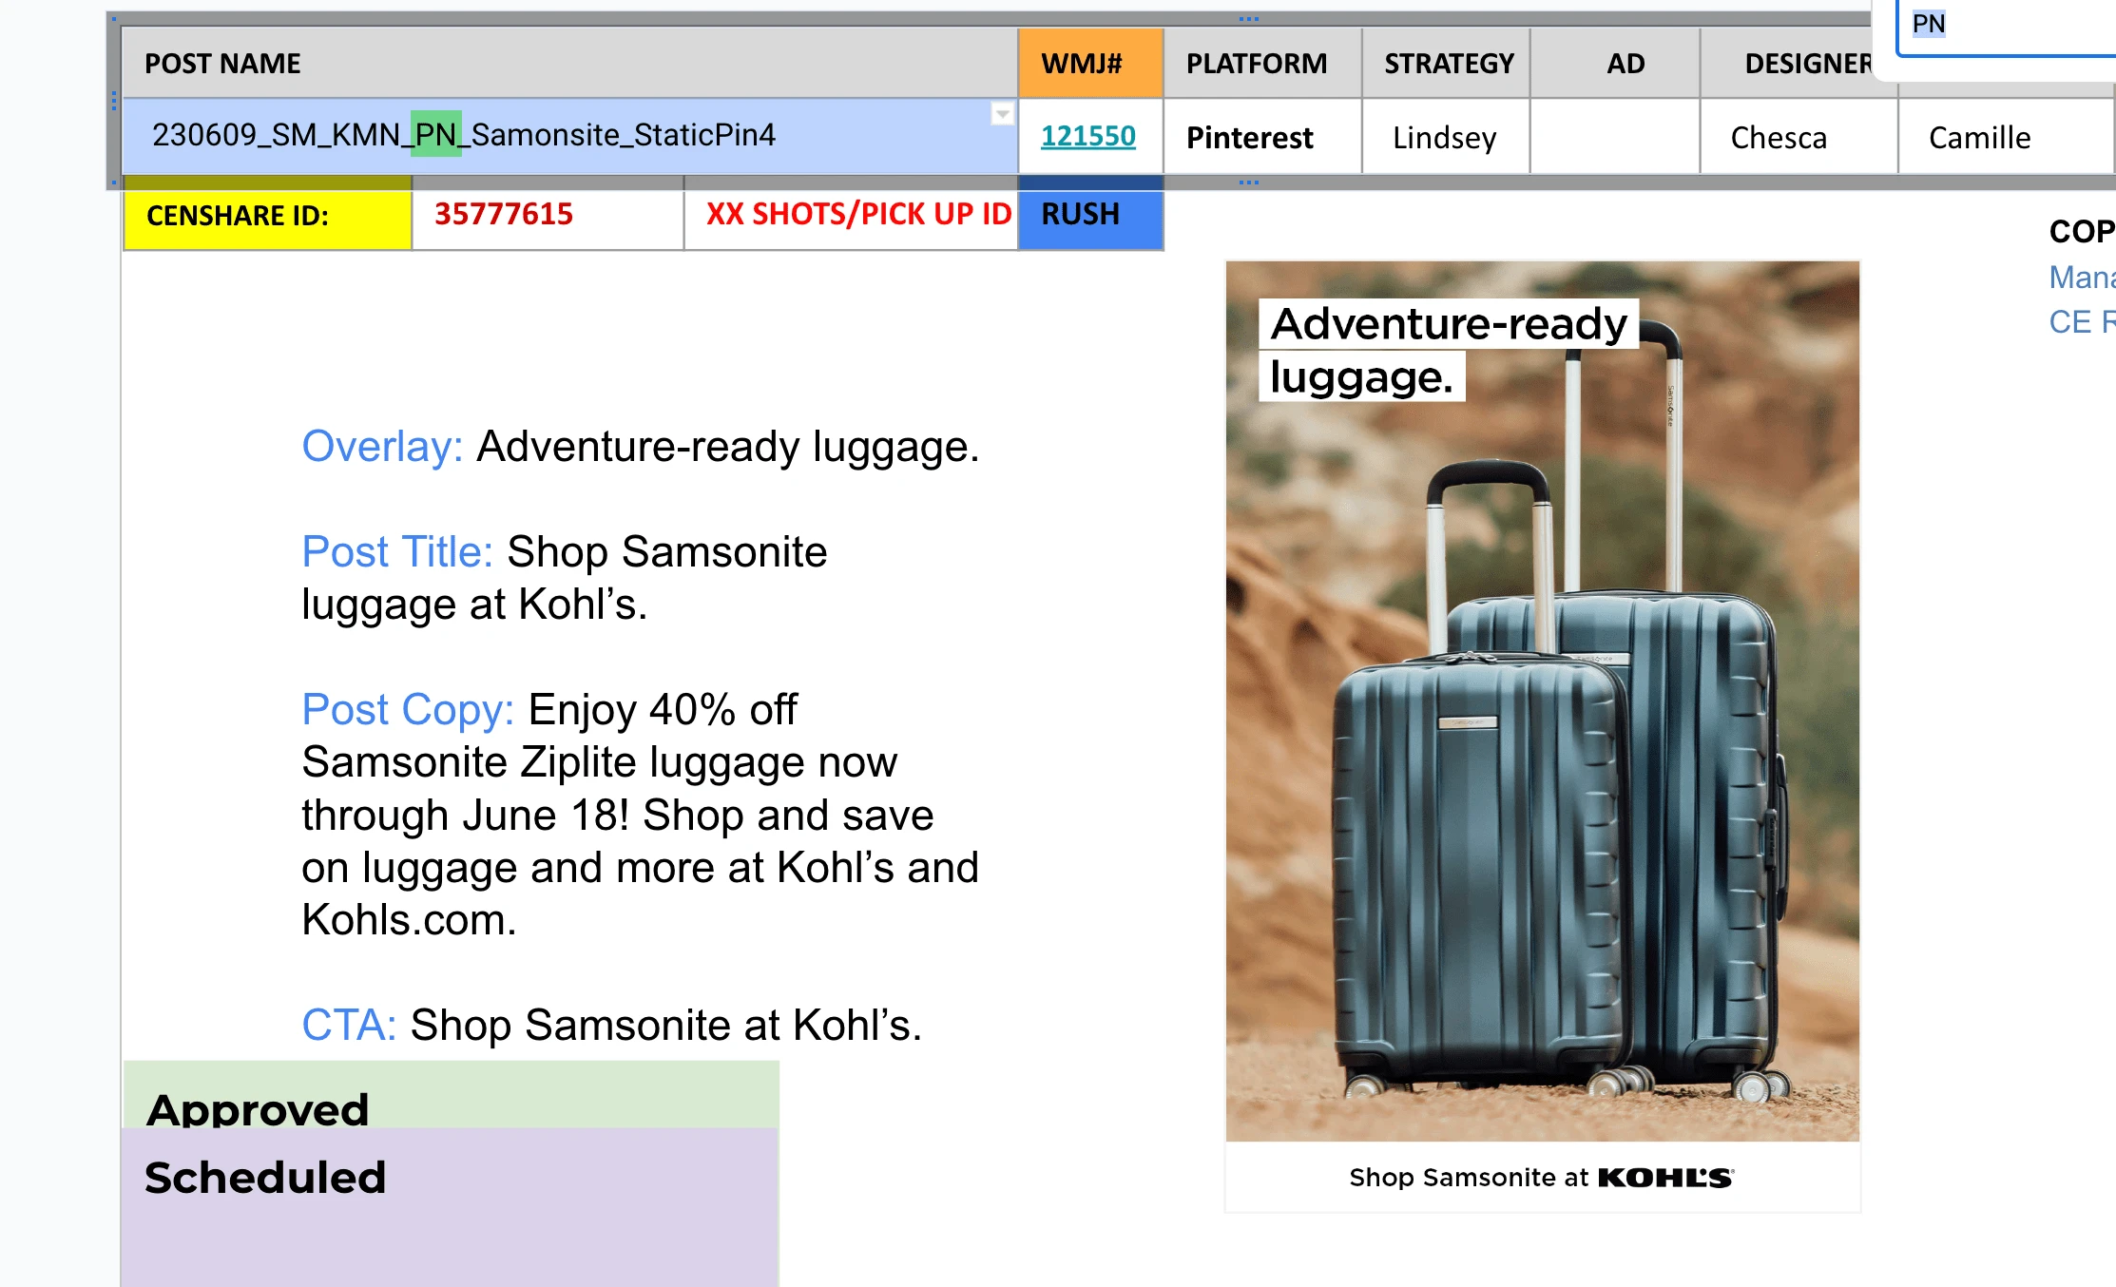The image size is (2116, 1287).
Task: Click the censhare number 35777615
Action: [504, 214]
